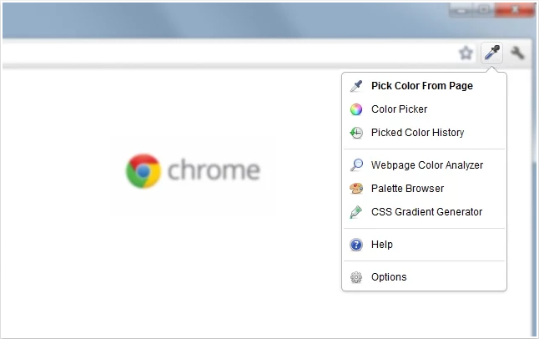539x339 pixels.
Task: Click the gear icon beside Options
Action: (x=356, y=277)
